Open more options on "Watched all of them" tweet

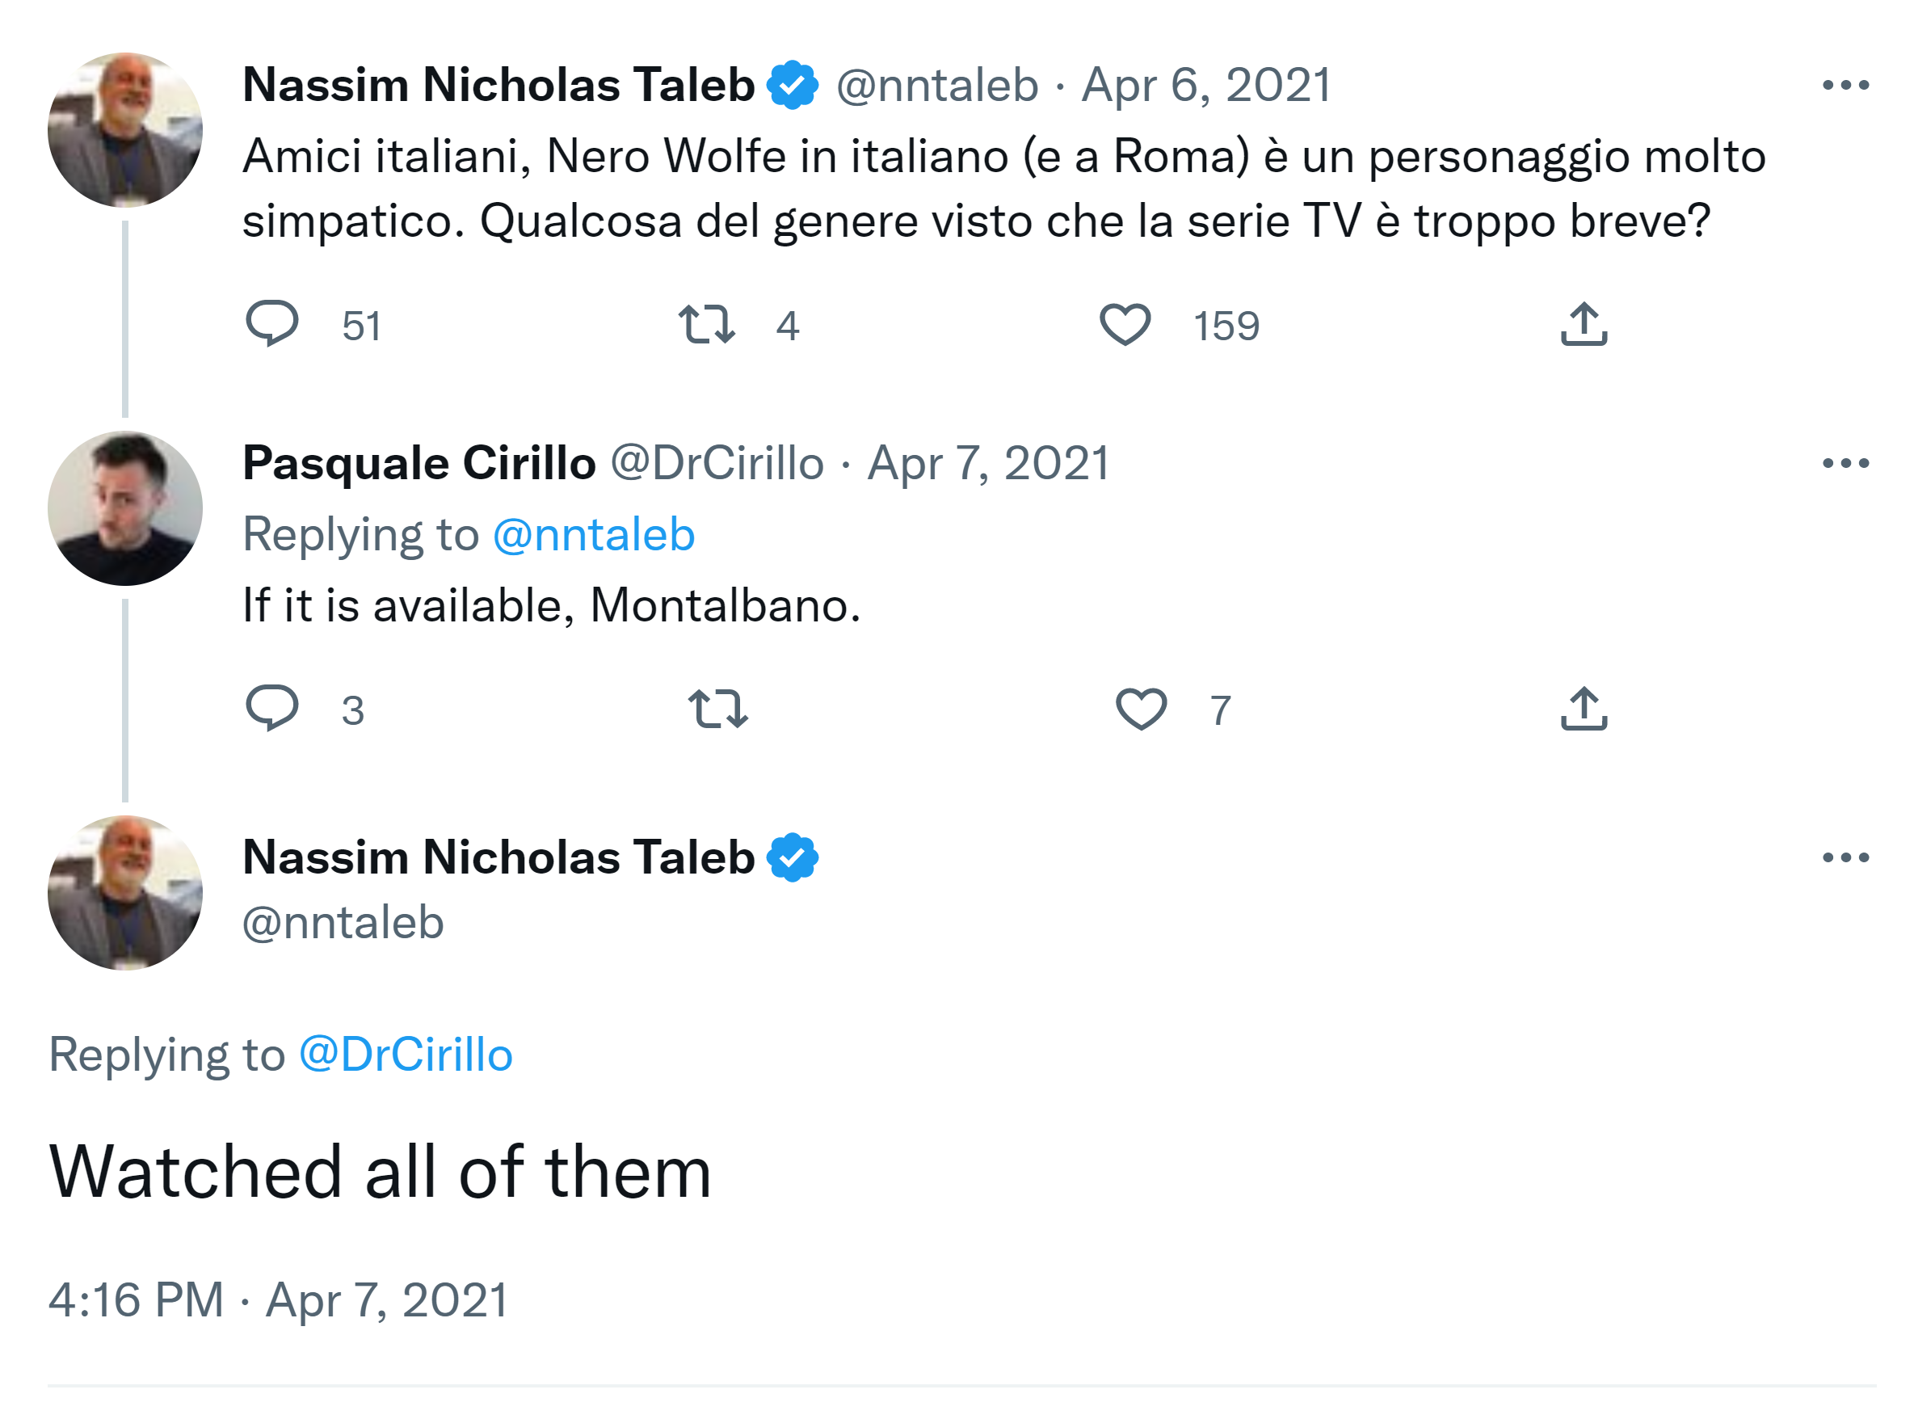[1845, 857]
